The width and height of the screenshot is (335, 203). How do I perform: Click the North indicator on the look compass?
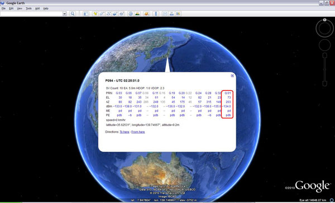click(324, 20)
